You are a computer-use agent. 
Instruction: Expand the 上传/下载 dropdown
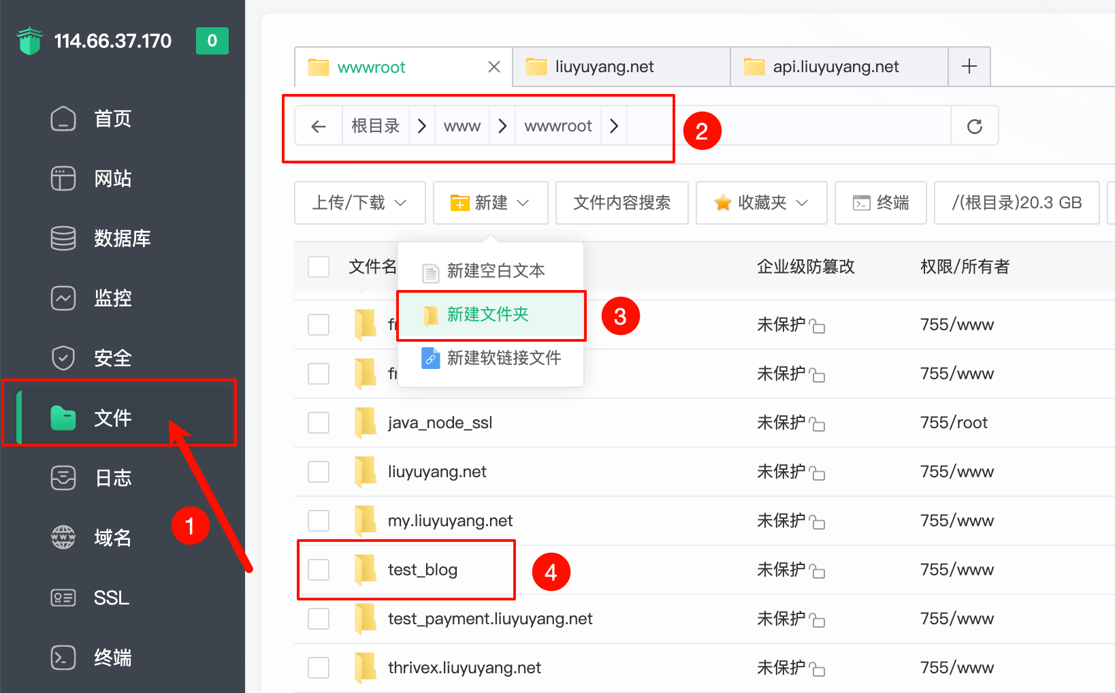click(359, 203)
